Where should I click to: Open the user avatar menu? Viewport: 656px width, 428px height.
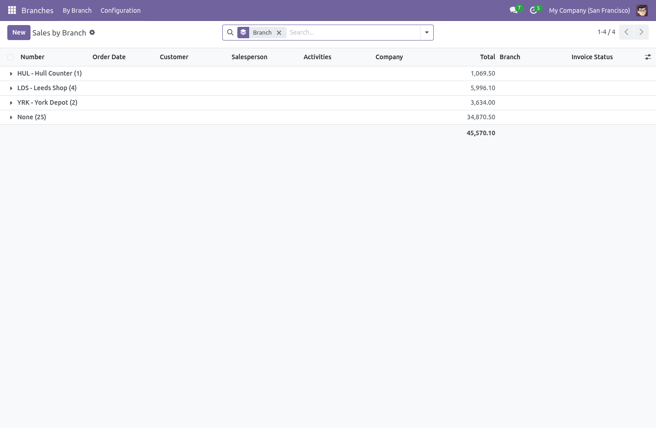[642, 10]
